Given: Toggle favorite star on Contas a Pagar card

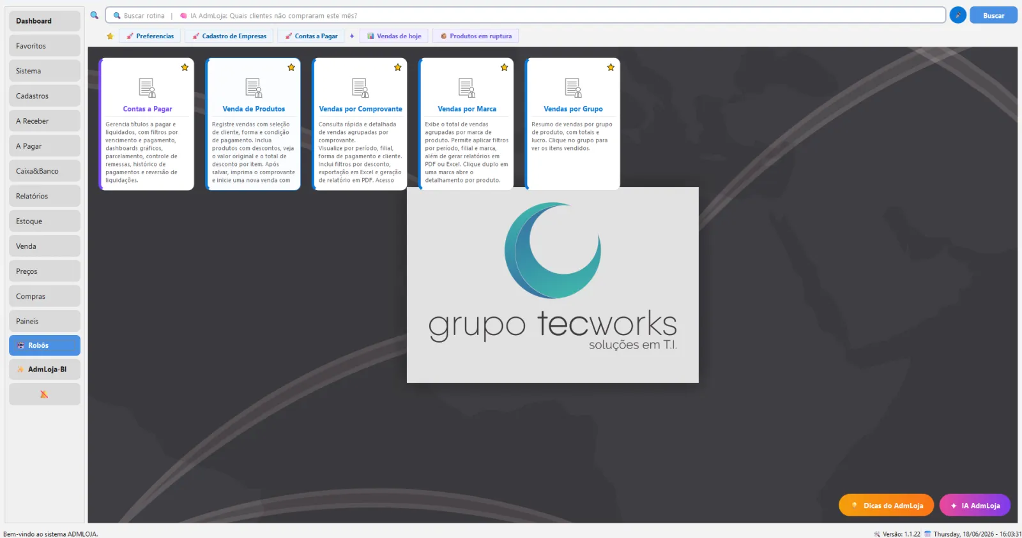Looking at the screenshot, I should (x=185, y=67).
